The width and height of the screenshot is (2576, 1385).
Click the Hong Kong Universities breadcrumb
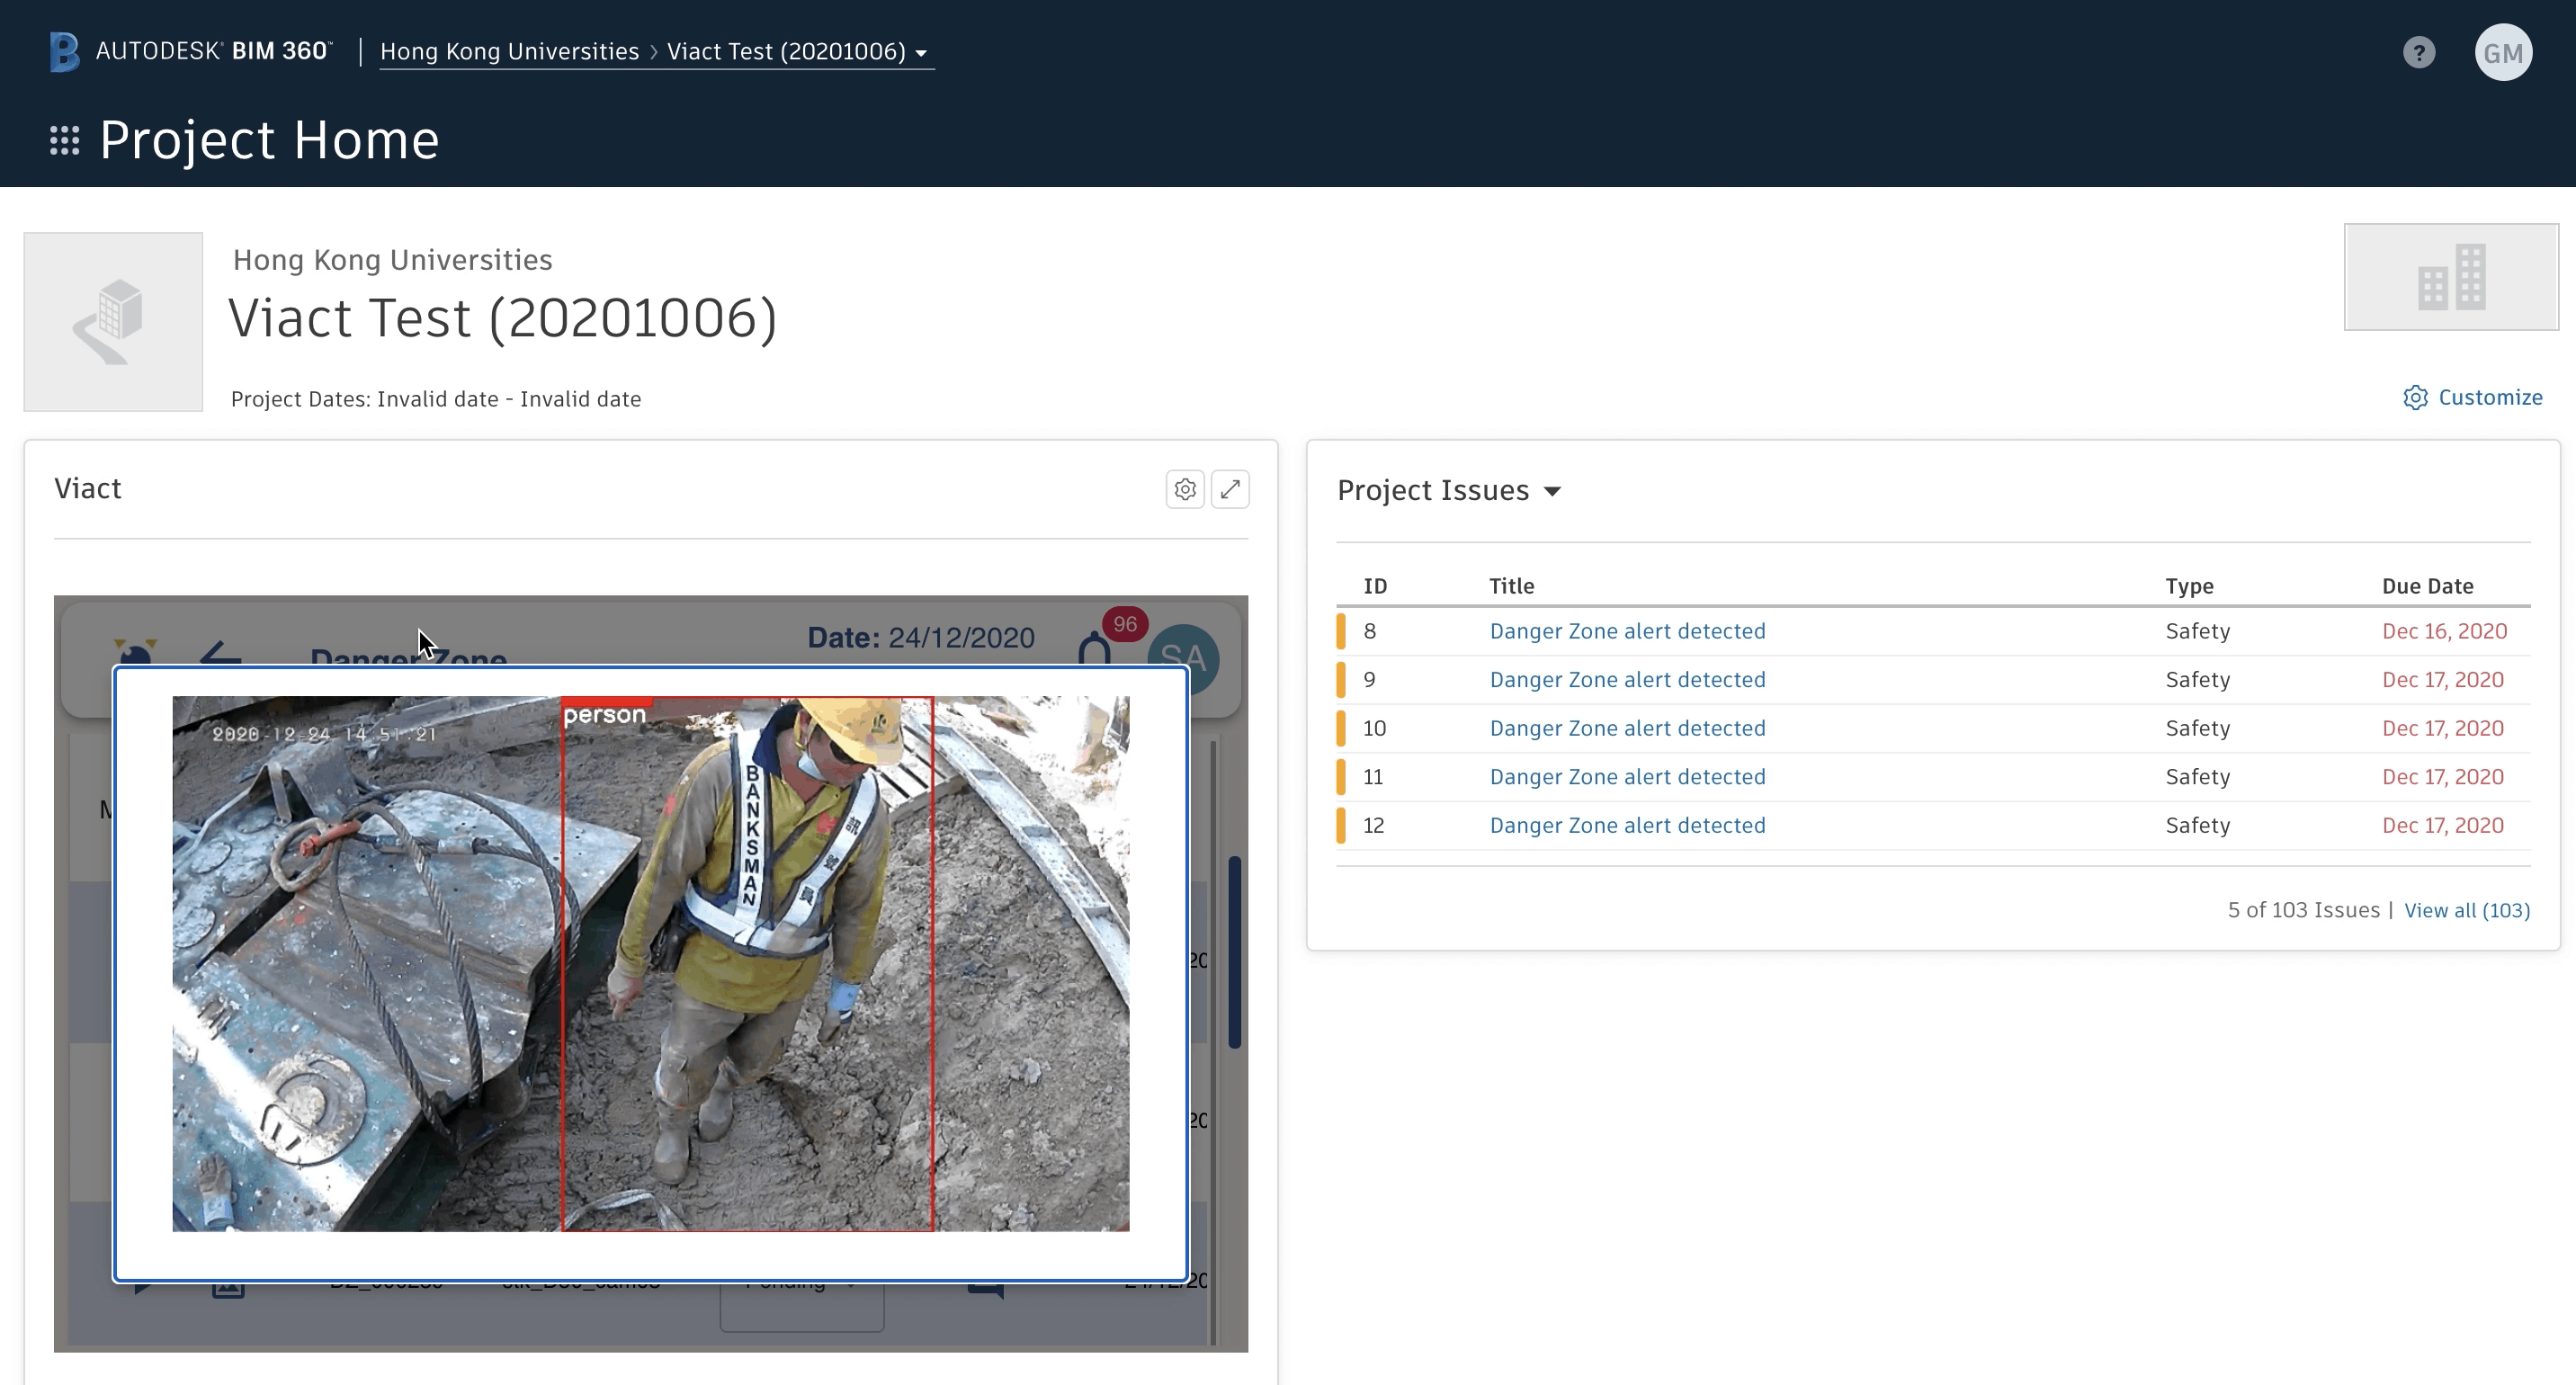[509, 51]
